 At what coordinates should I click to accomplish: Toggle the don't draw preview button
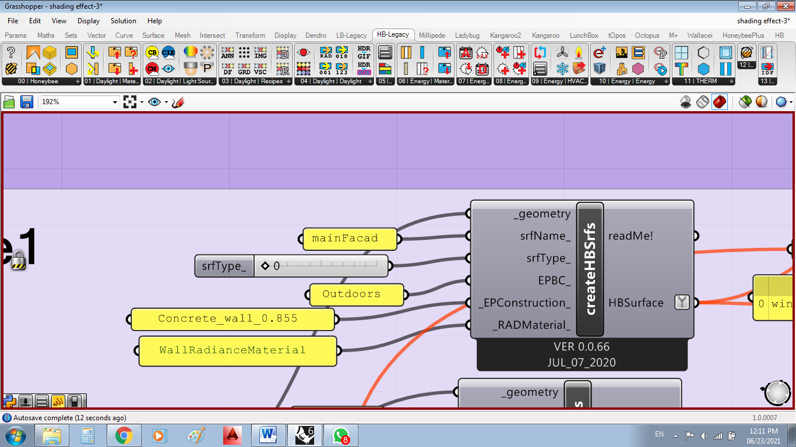(686, 102)
